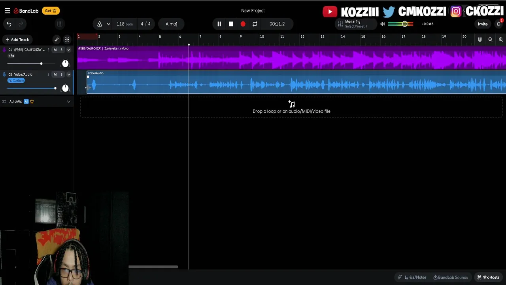Open the BandLab Sounds panel
506x285 pixels.
tap(450, 277)
